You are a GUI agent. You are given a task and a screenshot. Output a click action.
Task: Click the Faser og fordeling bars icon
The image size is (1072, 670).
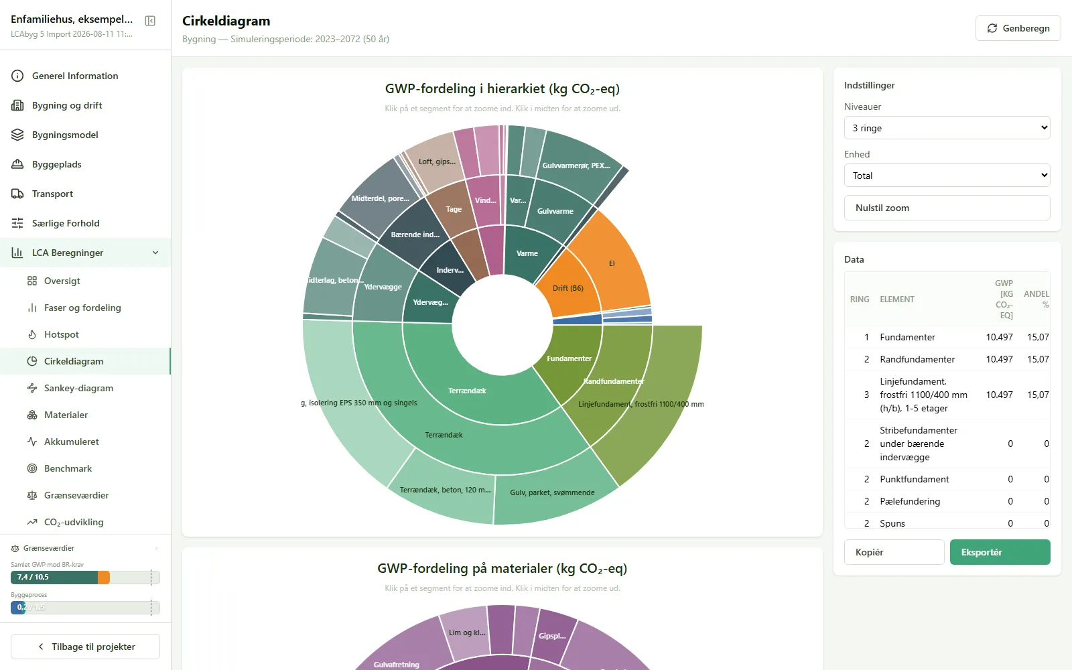click(32, 308)
